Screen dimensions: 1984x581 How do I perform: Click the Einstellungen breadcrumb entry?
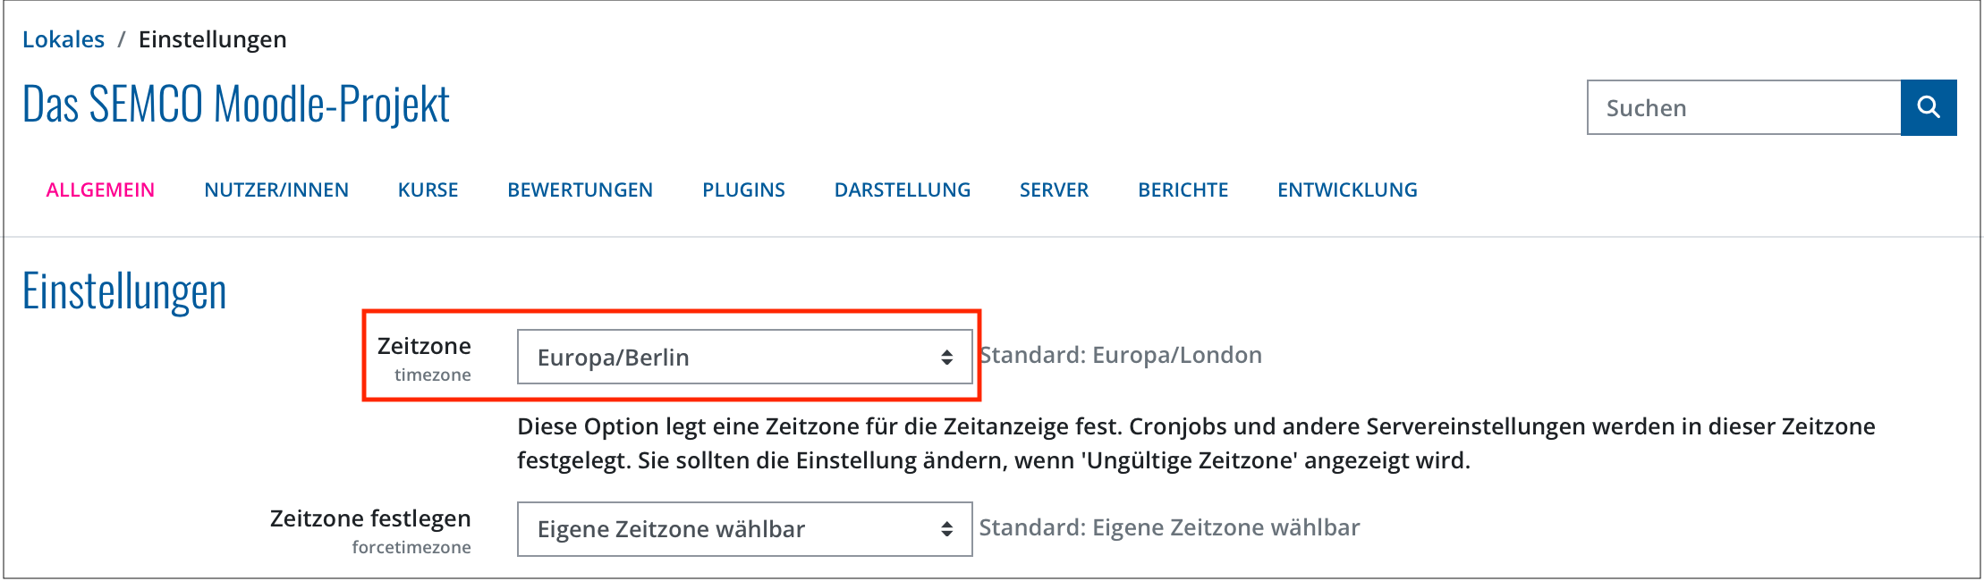pyautogui.click(x=212, y=38)
